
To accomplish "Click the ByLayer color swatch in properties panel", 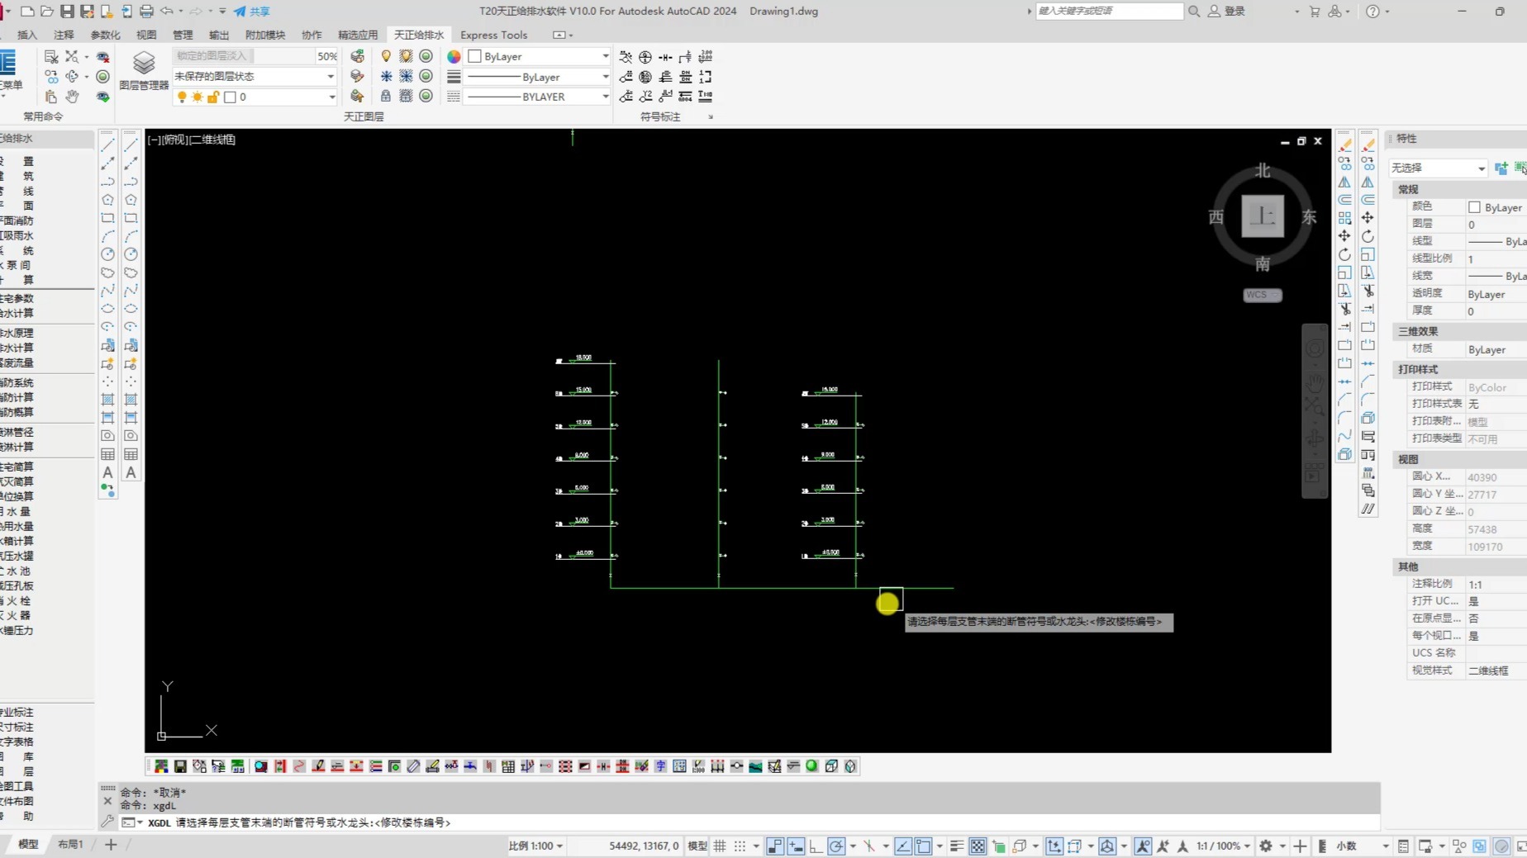I will pyautogui.click(x=1474, y=207).
